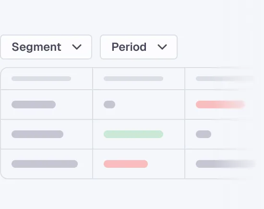Click the longest gray bar in last row
The image size is (264, 209).
(x=45, y=164)
